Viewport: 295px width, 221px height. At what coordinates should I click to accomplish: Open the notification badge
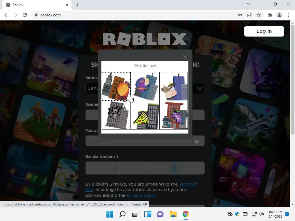(287, 214)
